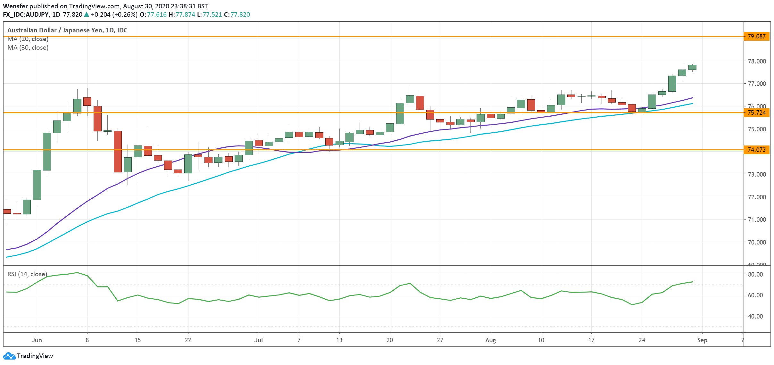
Task: Click the RSI (14, close) indicator label
Action: [x=27, y=274]
